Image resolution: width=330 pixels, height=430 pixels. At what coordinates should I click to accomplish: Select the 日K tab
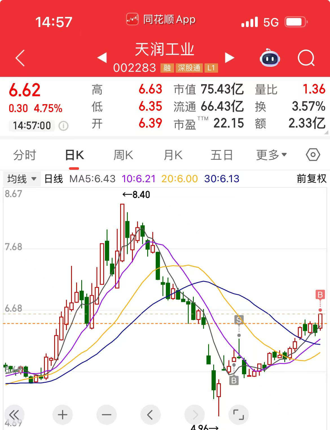(x=74, y=155)
